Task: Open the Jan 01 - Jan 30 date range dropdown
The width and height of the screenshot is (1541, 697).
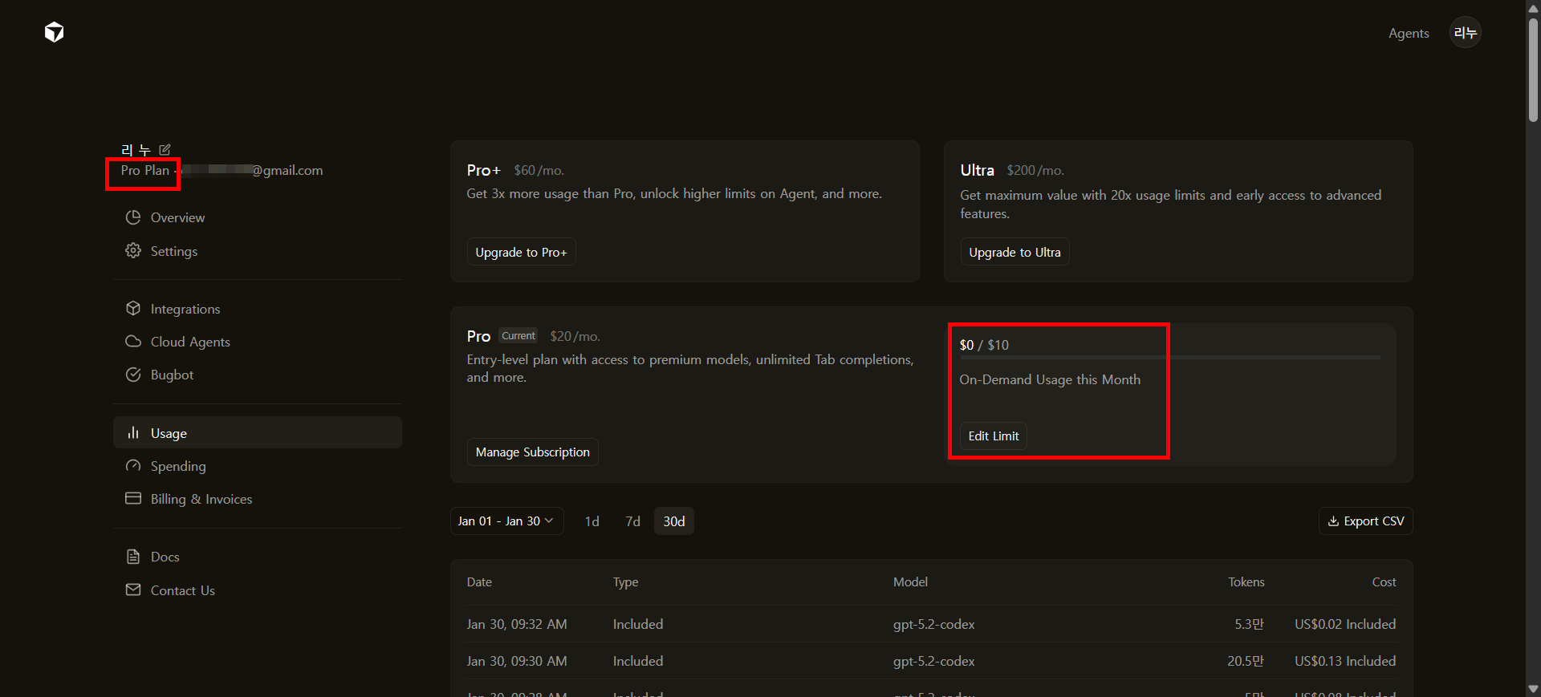Action: 506,521
